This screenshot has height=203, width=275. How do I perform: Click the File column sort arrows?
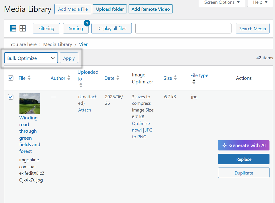tap(29, 78)
